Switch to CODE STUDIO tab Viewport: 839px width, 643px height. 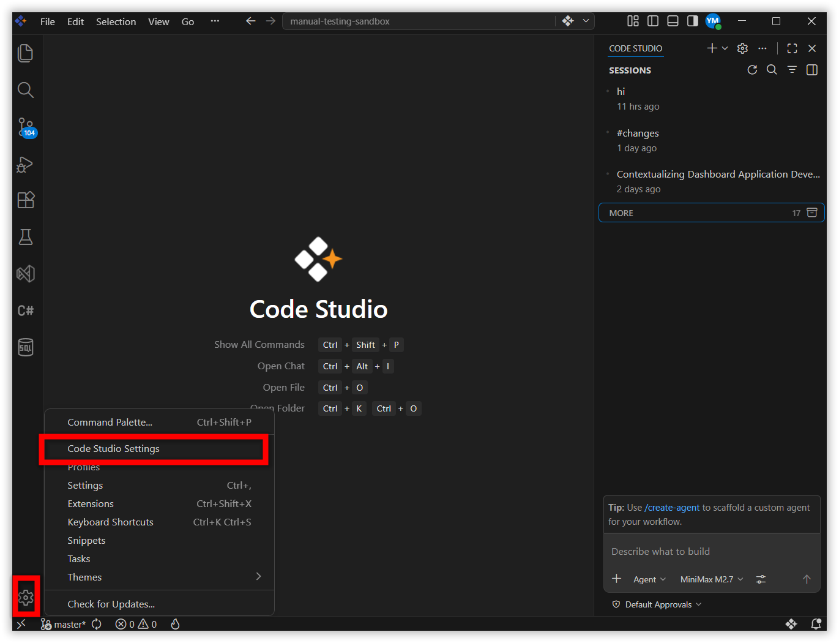point(635,48)
